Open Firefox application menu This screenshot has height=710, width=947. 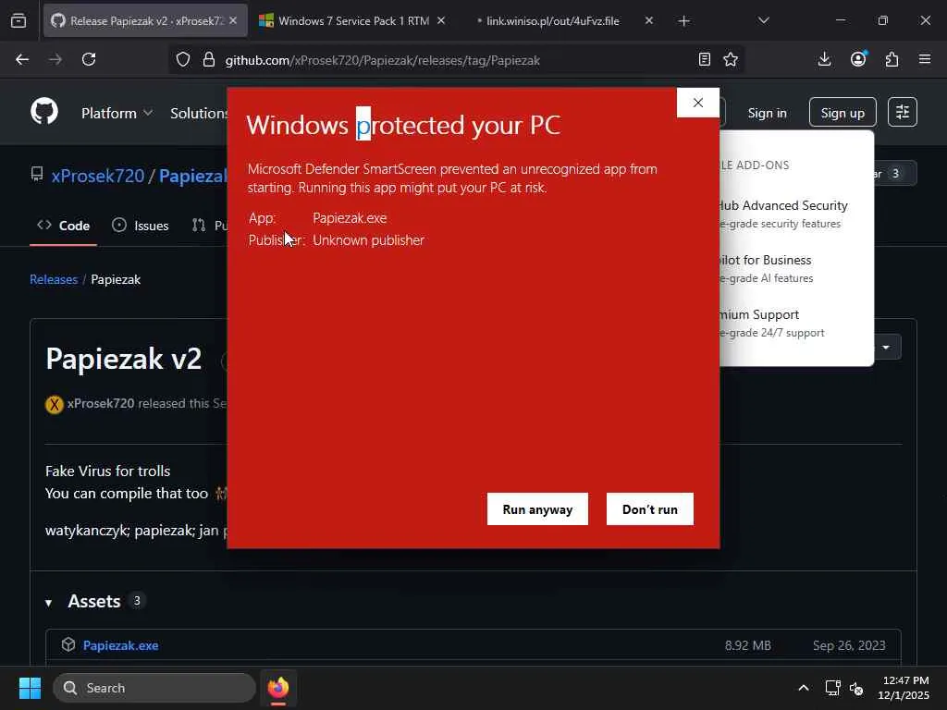click(x=925, y=59)
